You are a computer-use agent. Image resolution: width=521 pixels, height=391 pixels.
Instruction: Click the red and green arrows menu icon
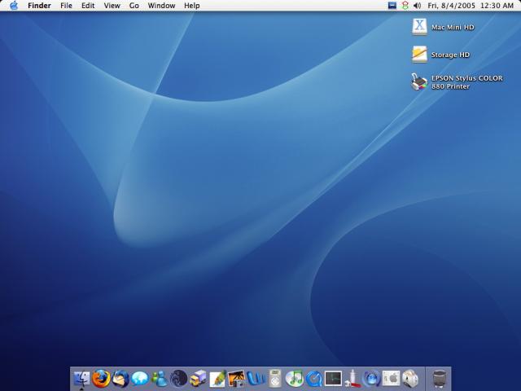(x=405, y=6)
